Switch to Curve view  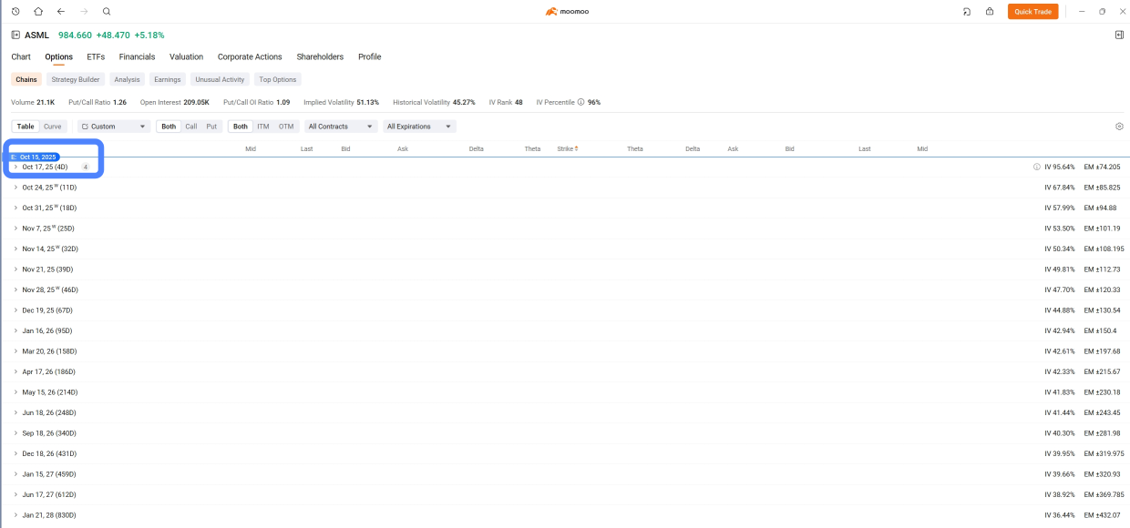pyautogui.click(x=53, y=127)
